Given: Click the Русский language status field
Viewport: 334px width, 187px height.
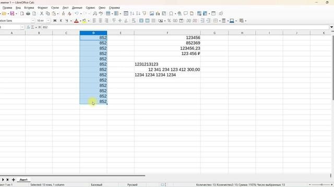Looking at the screenshot, I should click(132, 185).
